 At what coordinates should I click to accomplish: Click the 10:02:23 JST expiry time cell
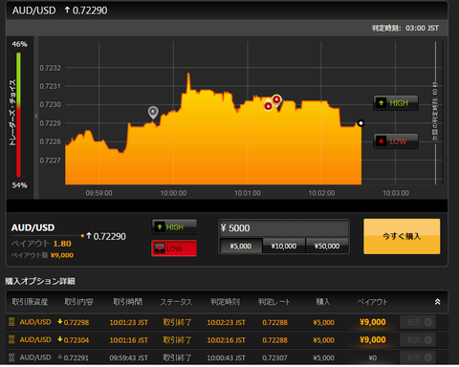227,322
